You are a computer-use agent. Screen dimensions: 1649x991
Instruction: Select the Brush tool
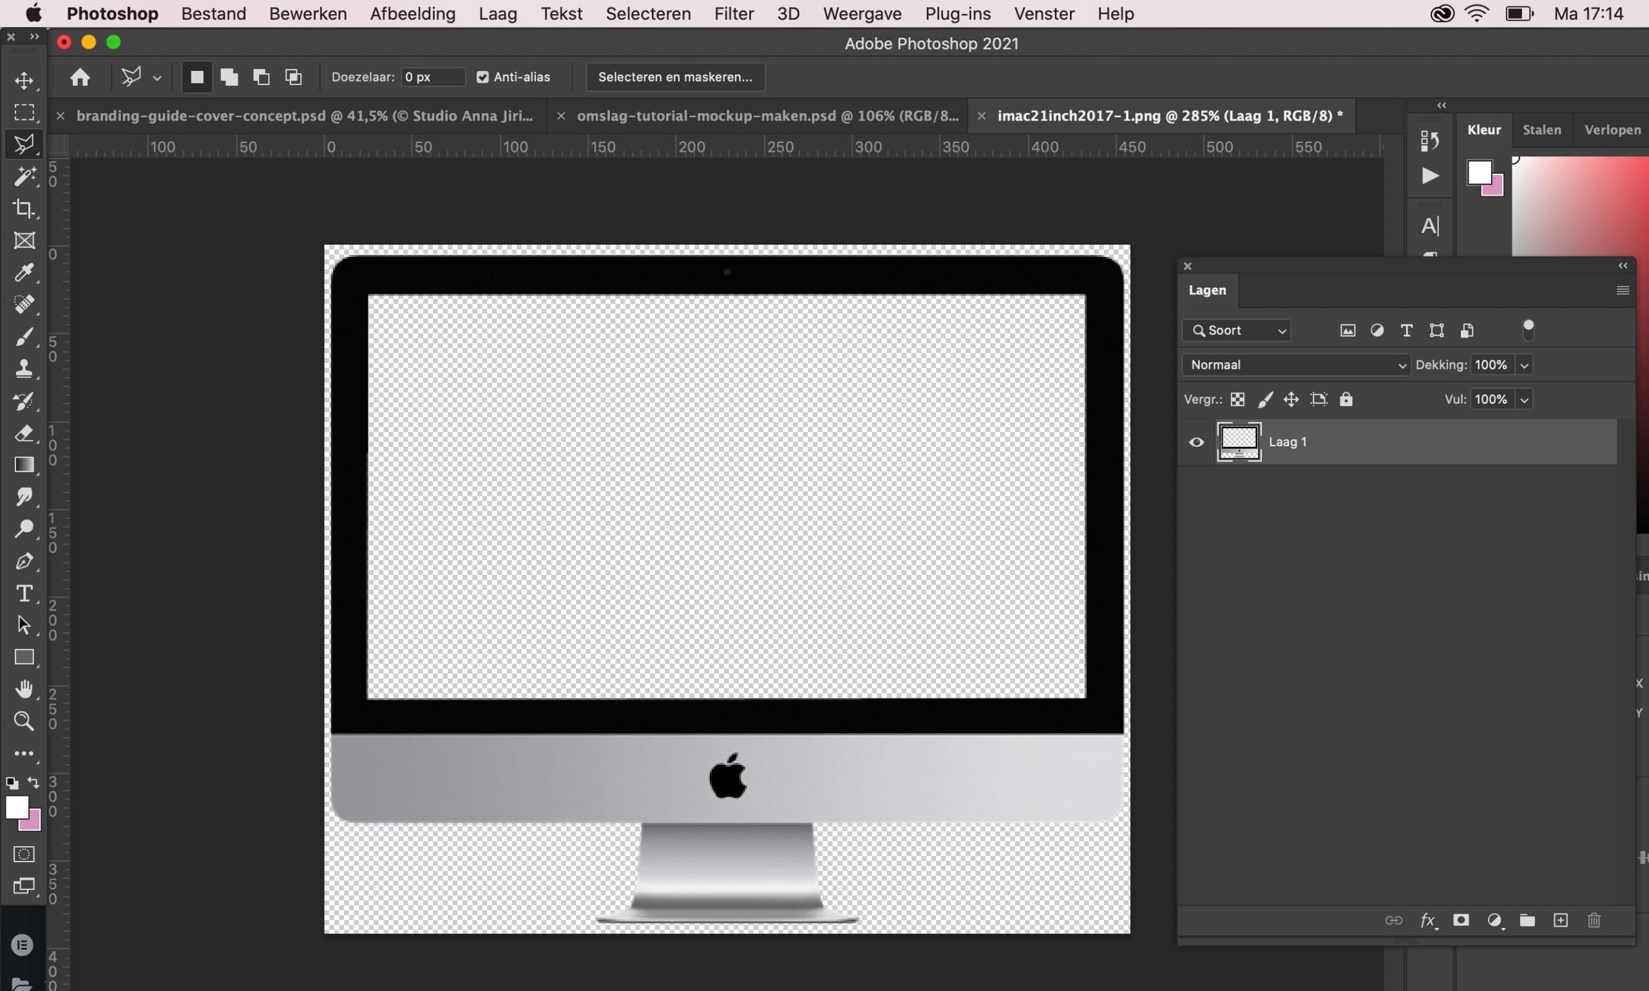point(24,337)
